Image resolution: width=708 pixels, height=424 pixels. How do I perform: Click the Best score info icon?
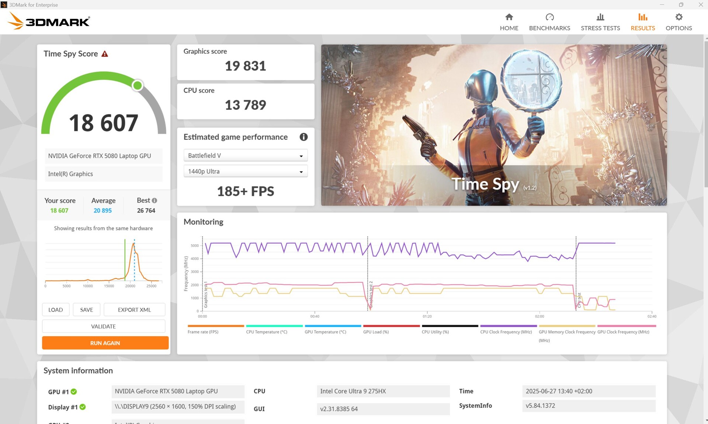[155, 200]
